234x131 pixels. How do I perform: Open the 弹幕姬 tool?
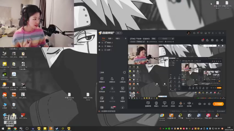click(x=123, y=99)
